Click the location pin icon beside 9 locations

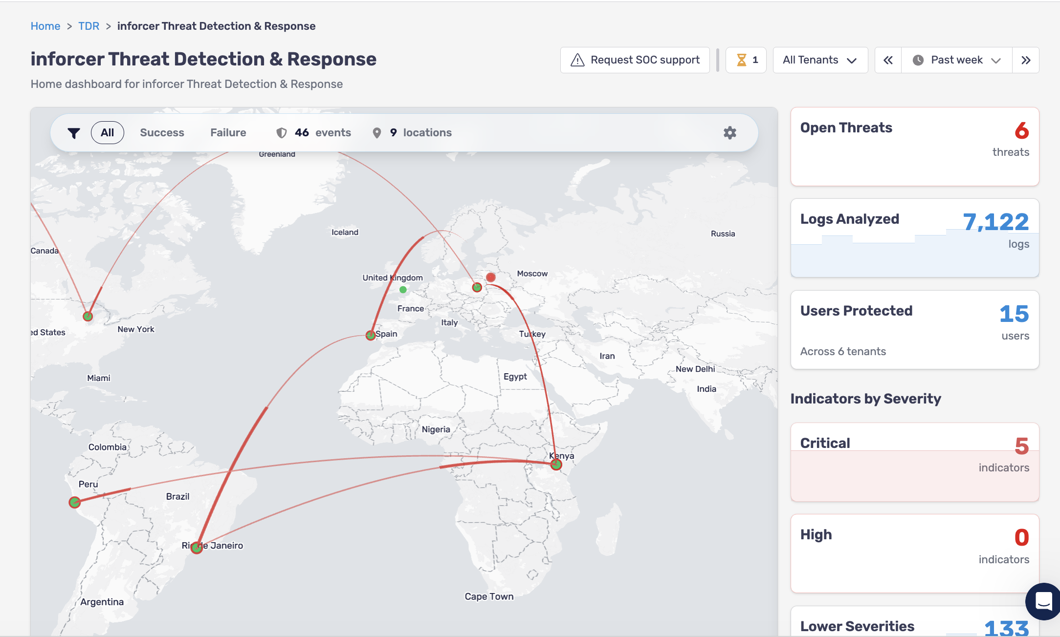coord(376,133)
